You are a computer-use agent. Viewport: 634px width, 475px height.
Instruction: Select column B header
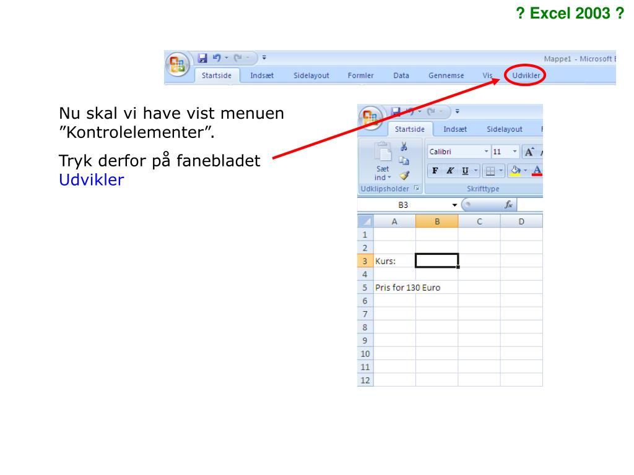tap(437, 221)
